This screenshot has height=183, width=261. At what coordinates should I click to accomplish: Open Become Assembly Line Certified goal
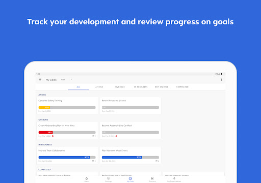[130, 130]
